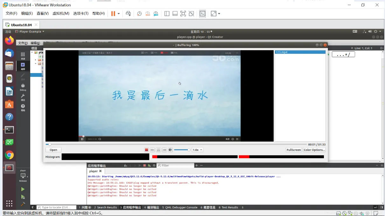Collapse the top project tree node
Screen dimensions: 385x216
[32, 52]
